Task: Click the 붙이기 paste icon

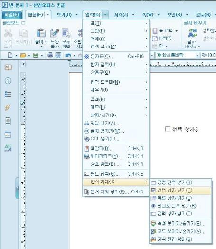Action: point(41,33)
